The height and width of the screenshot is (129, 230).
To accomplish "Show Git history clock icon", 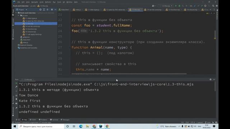I will pyautogui.click(x=205, y=6).
